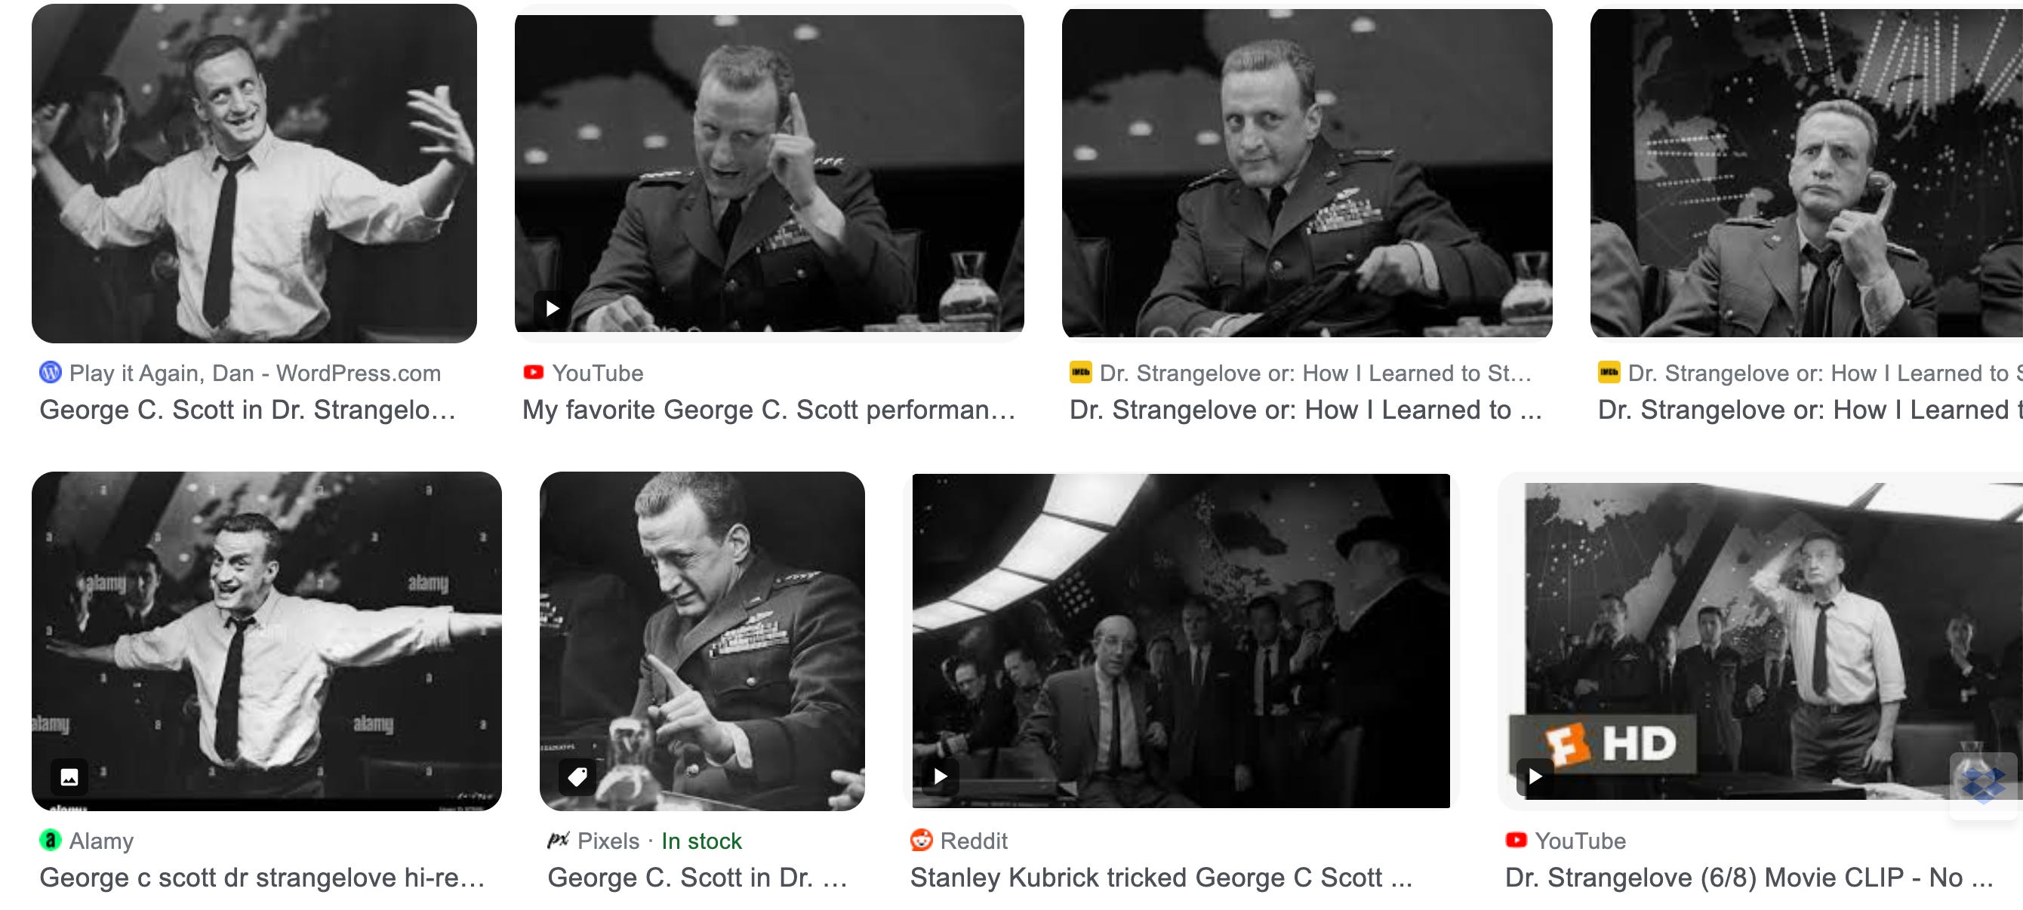2023x910 pixels.
Task: Click the 'In stock' label next to Pixels
Action: [701, 841]
